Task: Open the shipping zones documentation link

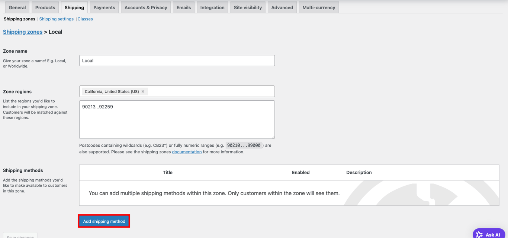Action: 187,151
